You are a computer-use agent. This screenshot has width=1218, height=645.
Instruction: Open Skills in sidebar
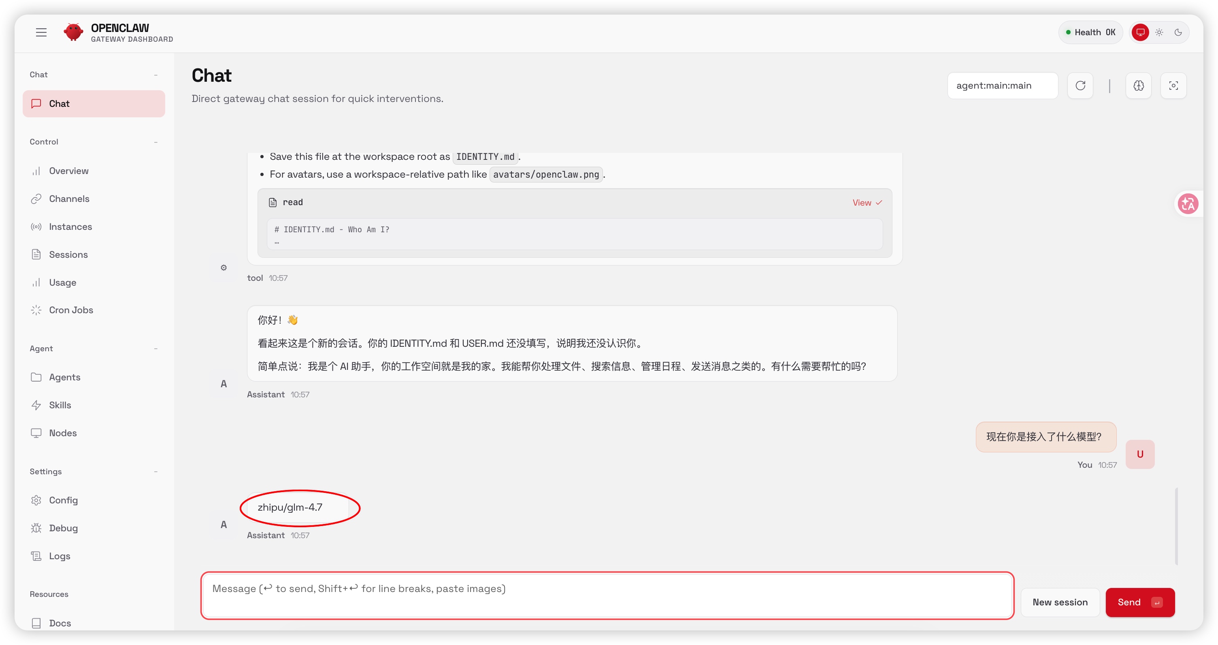tap(60, 405)
